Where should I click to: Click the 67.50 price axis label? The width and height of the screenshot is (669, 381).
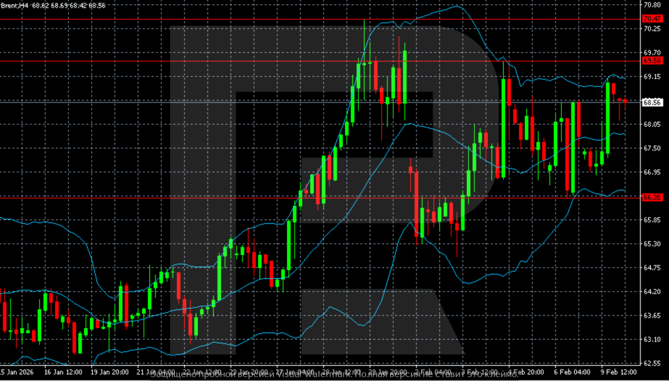pyautogui.click(x=652, y=148)
